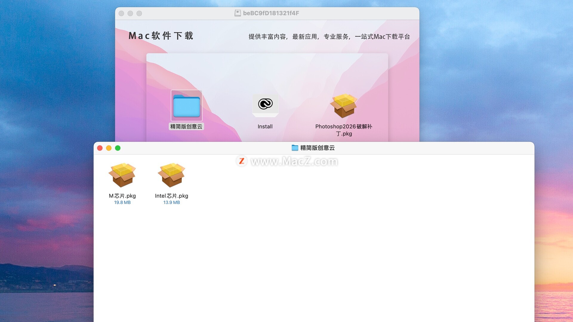Click the M芯片.pkg file name label
Screen dimensions: 573x322
click(x=122, y=196)
